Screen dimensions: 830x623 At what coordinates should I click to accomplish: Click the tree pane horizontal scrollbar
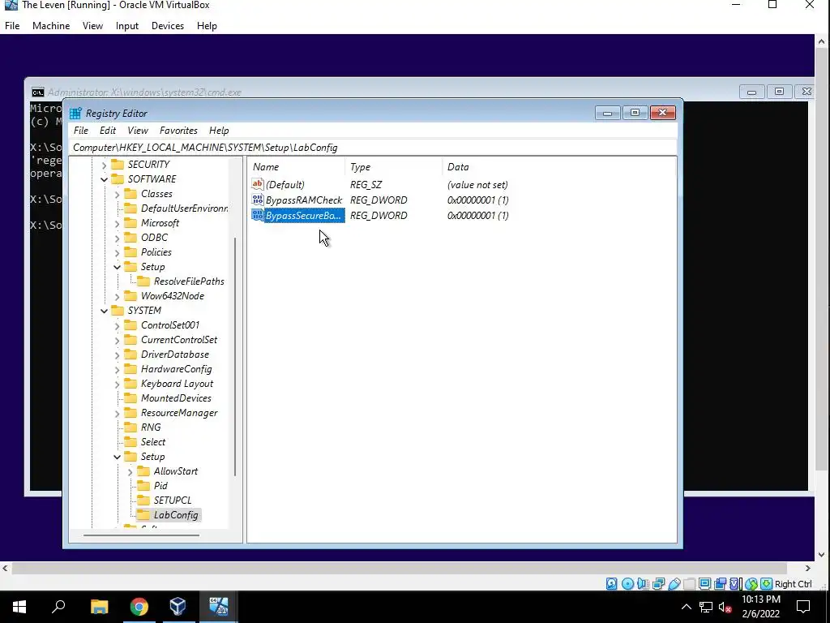(x=141, y=535)
